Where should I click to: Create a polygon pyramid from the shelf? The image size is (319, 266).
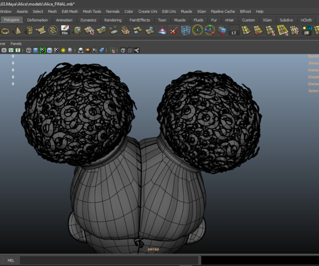tap(18, 30)
